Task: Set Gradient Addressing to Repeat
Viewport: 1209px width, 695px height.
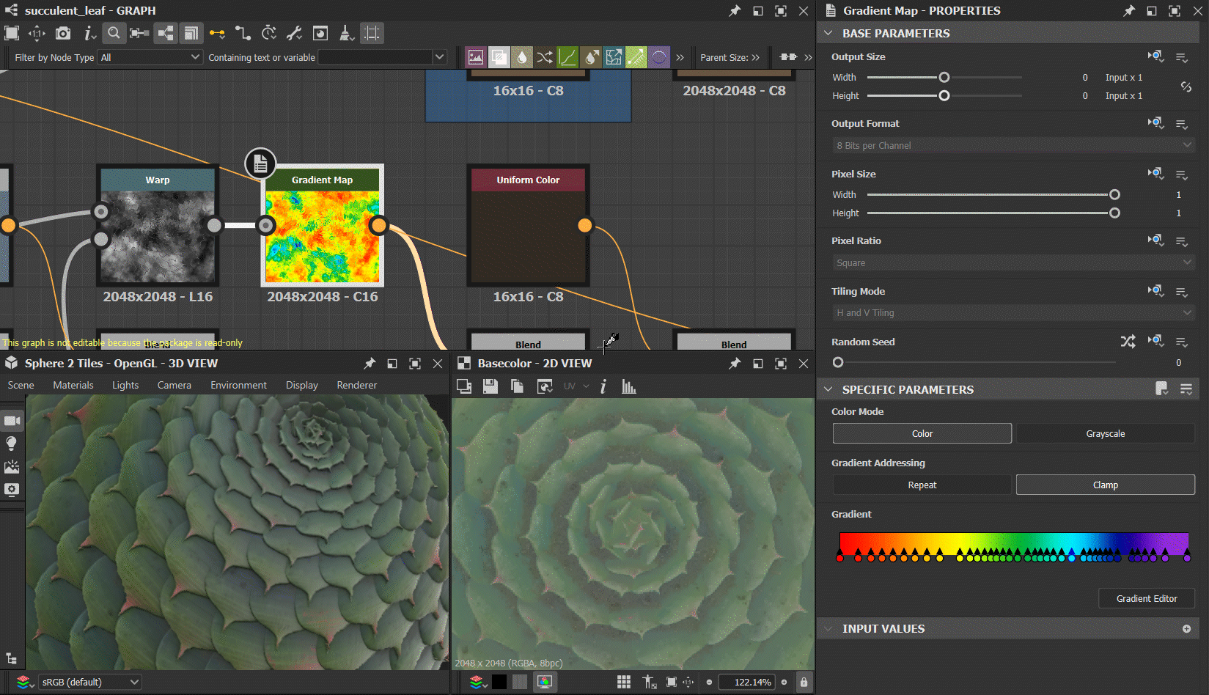Action: pyautogui.click(x=922, y=485)
